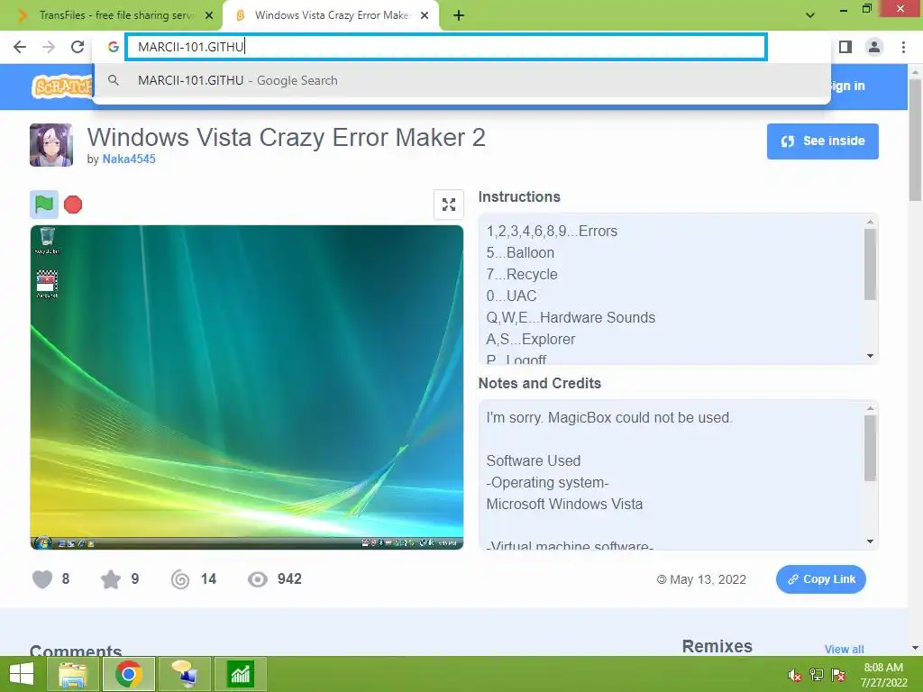This screenshot has height=692, width=923.
Task: Click the Vista Start orb on the stage
Action: tap(41, 542)
